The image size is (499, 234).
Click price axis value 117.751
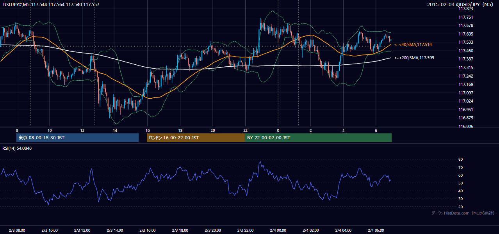(x=465, y=17)
